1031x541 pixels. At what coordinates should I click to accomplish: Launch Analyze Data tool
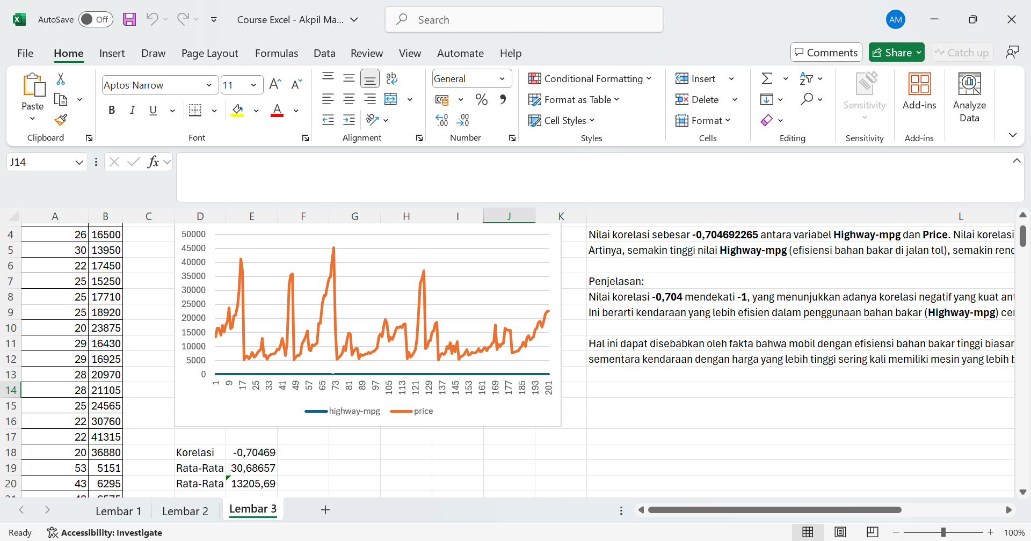pos(969,97)
